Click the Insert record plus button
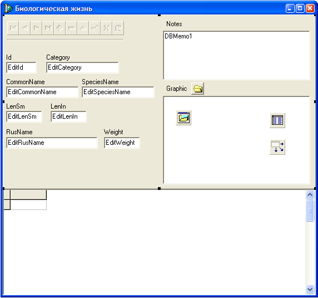The width and height of the screenshot is (318, 298). point(59,28)
